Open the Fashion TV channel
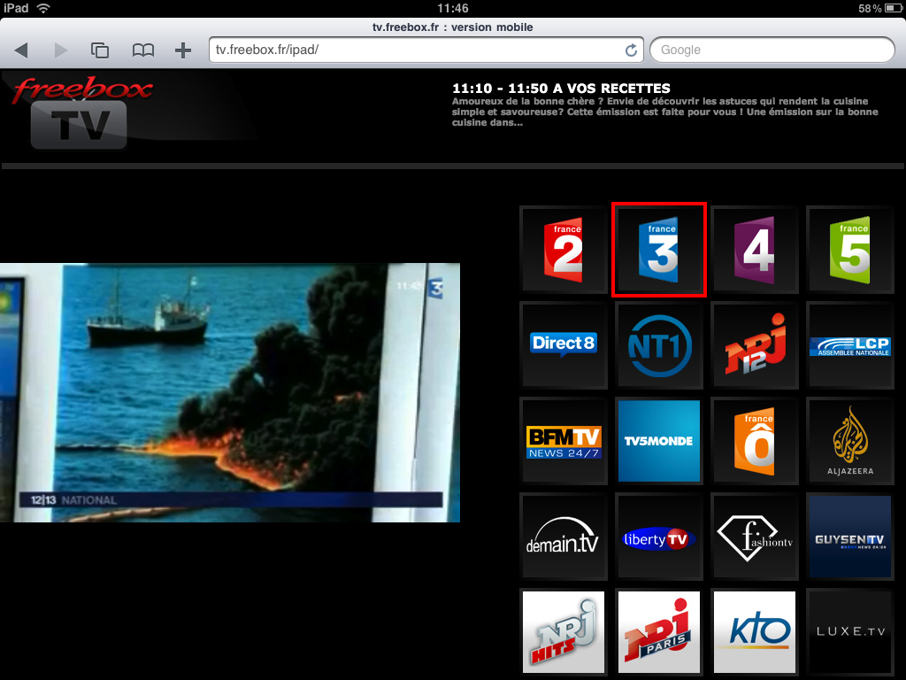Screen dimensions: 906x680 point(755,537)
